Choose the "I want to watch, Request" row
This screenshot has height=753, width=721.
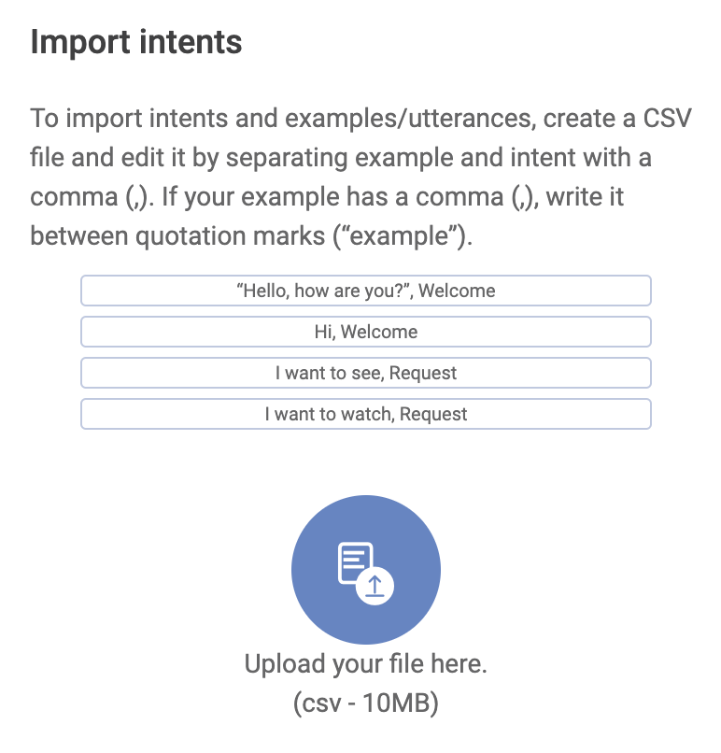coord(365,414)
